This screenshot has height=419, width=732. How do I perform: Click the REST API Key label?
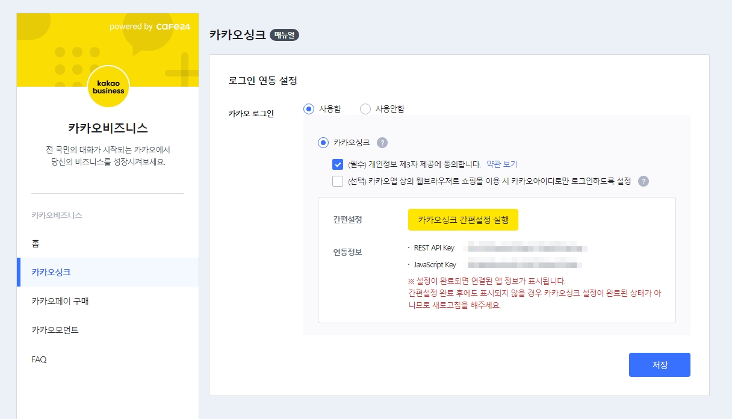[434, 248]
